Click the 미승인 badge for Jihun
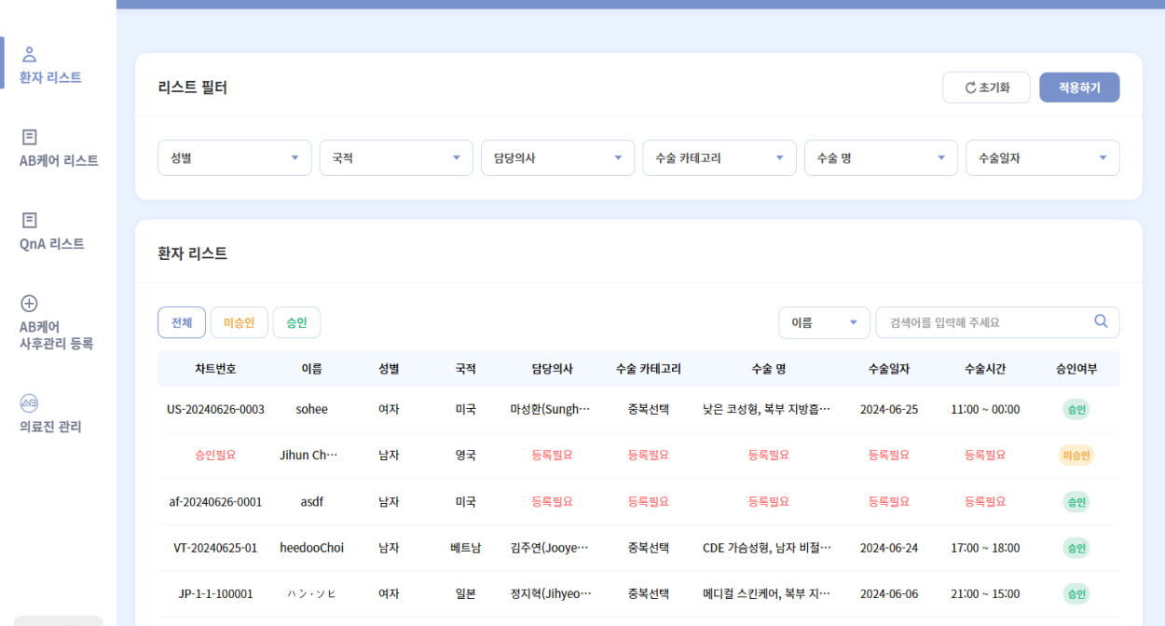The width and height of the screenshot is (1165, 626). click(x=1076, y=456)
